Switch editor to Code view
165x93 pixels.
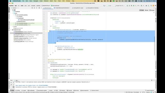pyautogui.click(x=142, y=10)
